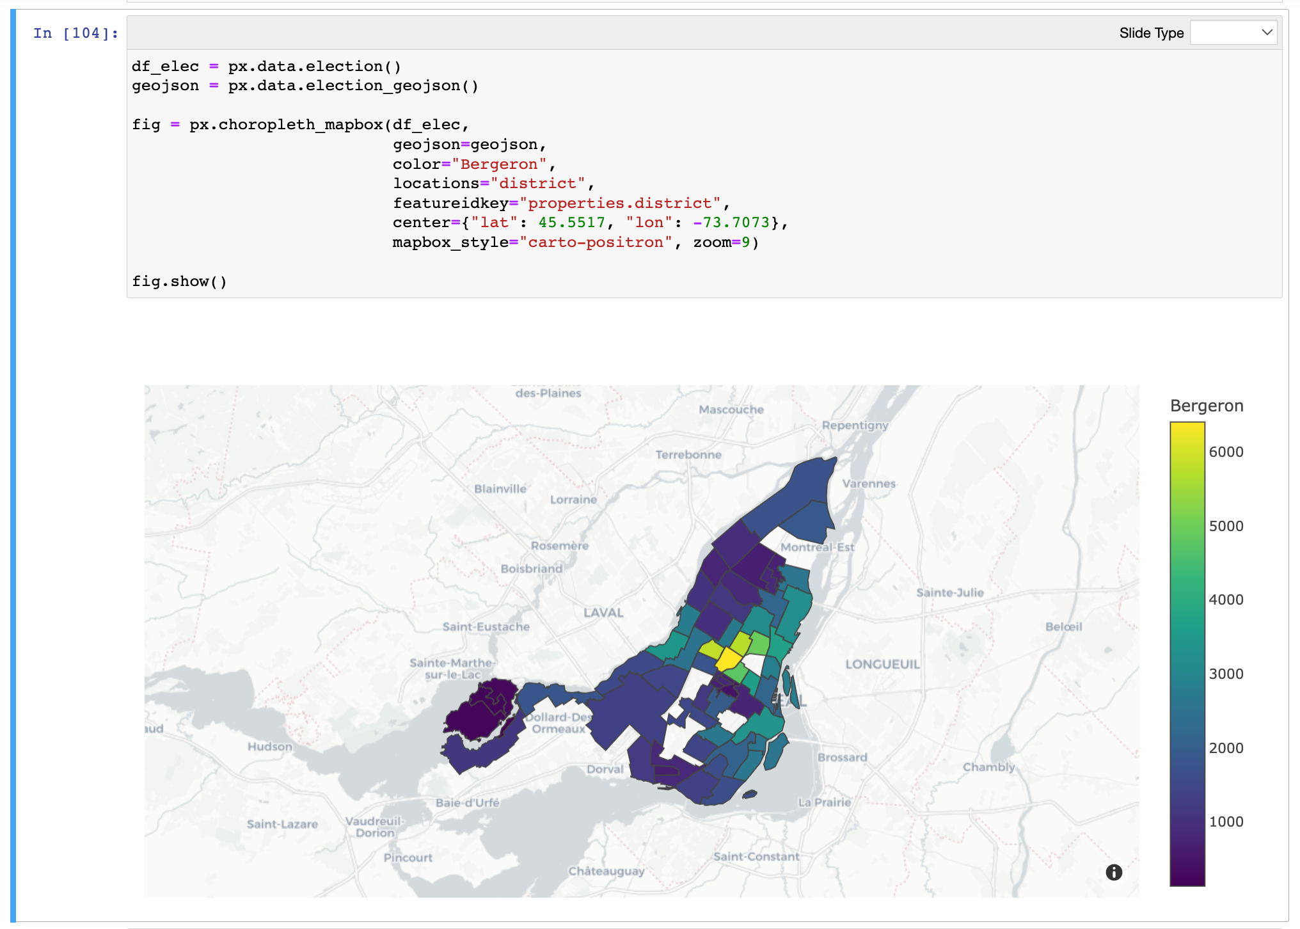1300x929 pixels.
Task: Click the LONGUEUIL label on the map
Action: [x=882, y=664]
